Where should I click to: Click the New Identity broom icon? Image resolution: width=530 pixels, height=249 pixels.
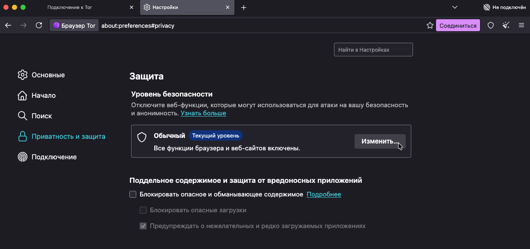point(506,25)
